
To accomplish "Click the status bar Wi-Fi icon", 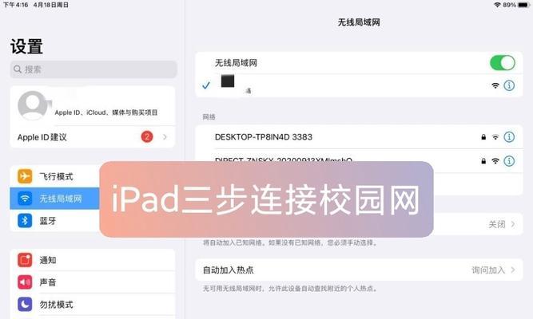I will (x=497, y=5).
